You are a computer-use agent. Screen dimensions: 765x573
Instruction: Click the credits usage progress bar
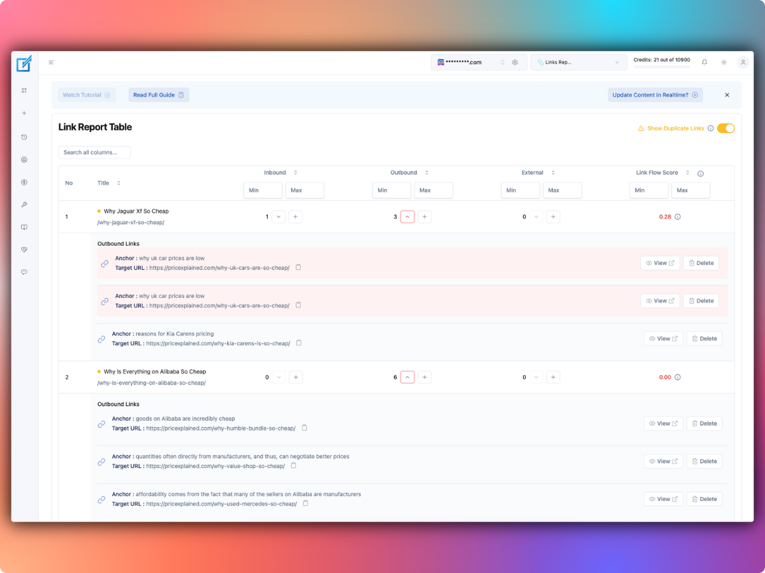[662, 67]
